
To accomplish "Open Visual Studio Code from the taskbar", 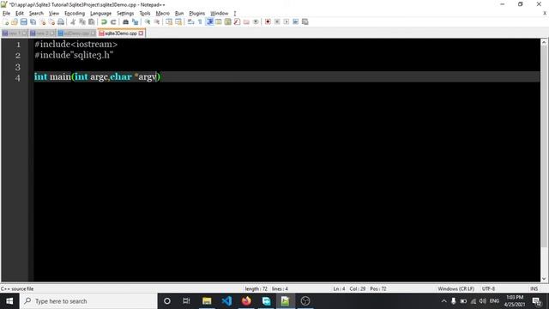I will click(x=226, y=301).
